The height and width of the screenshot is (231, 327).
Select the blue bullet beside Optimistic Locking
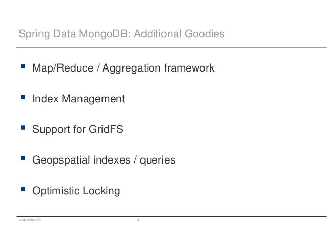[23, 189]
